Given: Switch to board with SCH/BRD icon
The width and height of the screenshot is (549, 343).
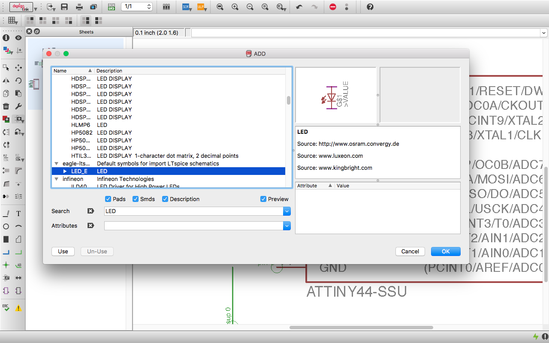Looking at the screenshot, I should pyautogui.click(x=111, y=7).
